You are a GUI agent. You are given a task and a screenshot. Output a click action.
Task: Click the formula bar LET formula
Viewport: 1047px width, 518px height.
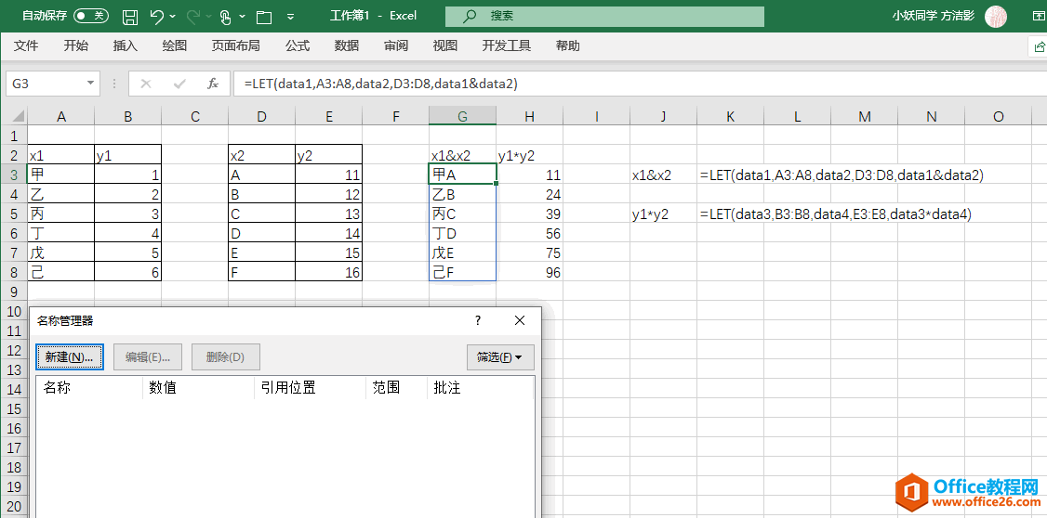pyautogui.click(x=380, y=84)
